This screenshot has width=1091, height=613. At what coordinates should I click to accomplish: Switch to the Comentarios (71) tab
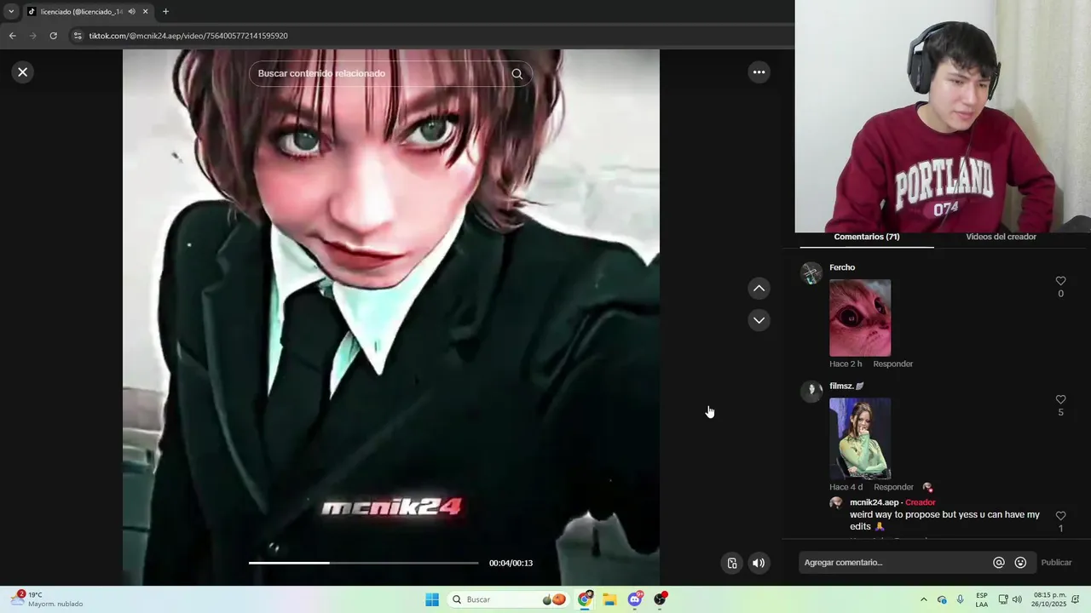pos(866,237)
